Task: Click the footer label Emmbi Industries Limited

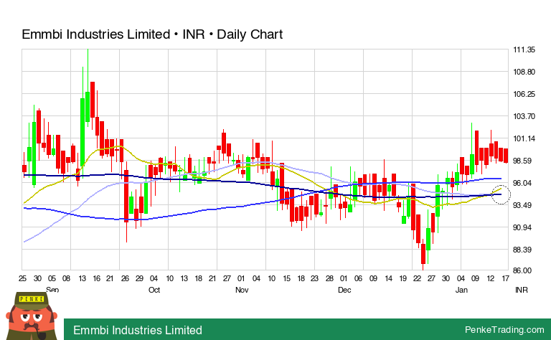Action: point(138,330)
